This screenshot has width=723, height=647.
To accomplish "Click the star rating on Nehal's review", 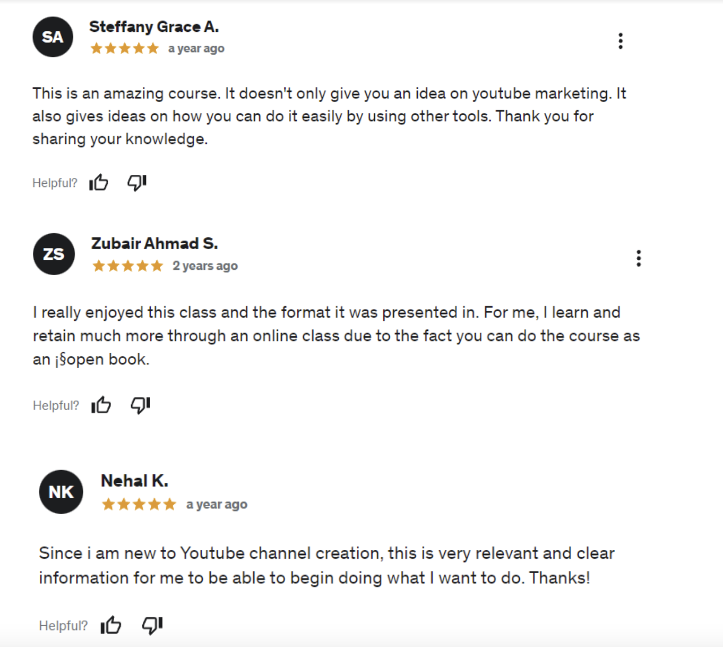I will click(139, 504).
